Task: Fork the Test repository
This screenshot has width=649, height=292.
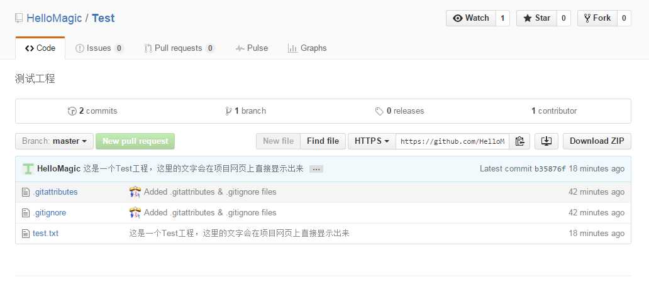Action: [x=597, y=18]
